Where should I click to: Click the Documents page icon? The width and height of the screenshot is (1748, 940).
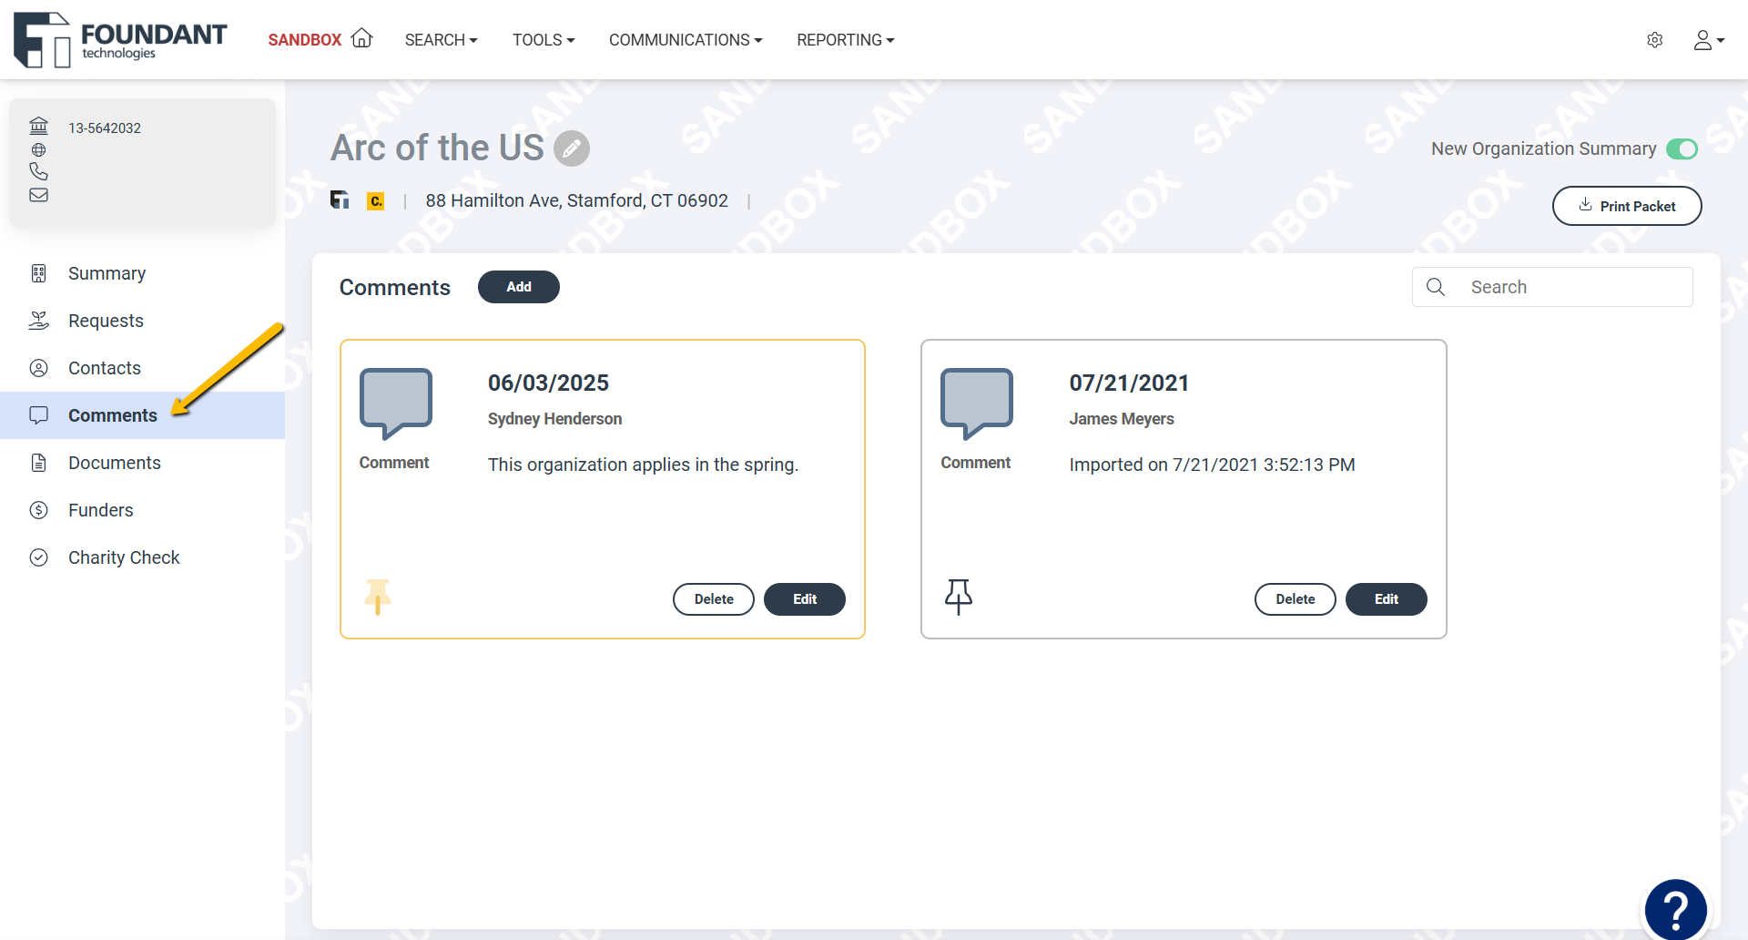point(38,462)
